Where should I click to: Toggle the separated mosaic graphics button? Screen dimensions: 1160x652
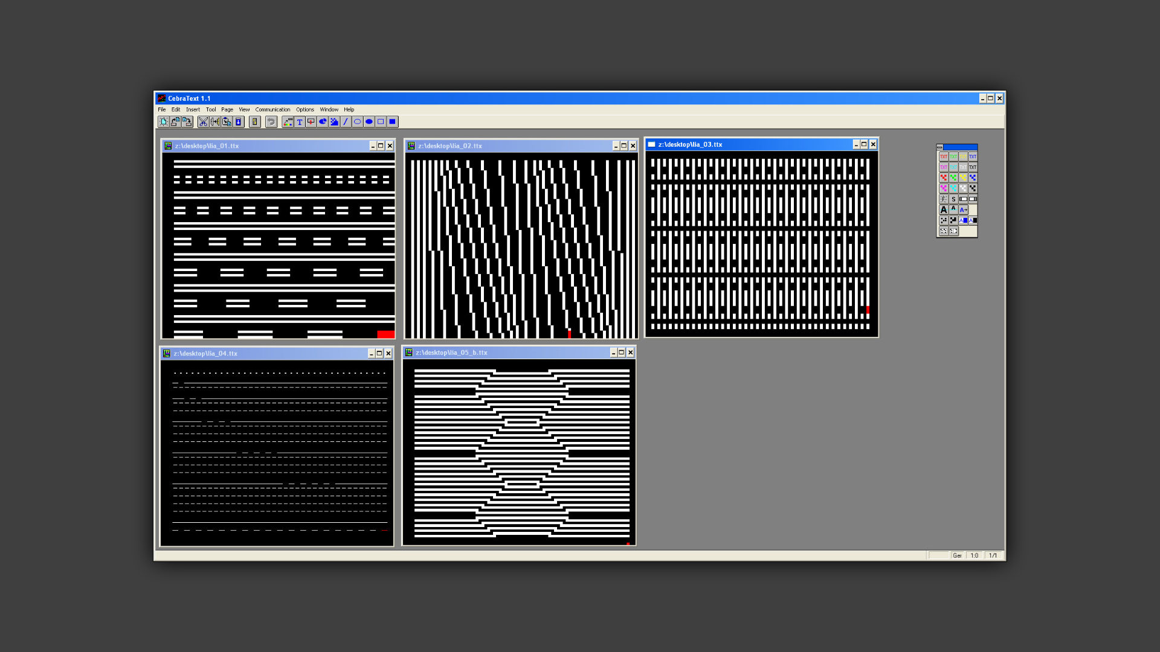pos(943,220)
